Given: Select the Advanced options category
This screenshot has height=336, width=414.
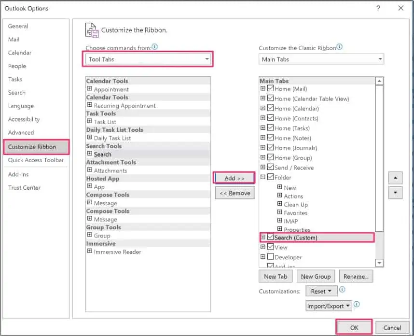Looking at the screenshot, I should pos(21,132).
